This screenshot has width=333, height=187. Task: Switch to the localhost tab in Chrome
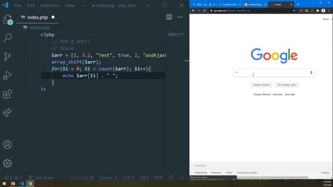pos(255,5)
